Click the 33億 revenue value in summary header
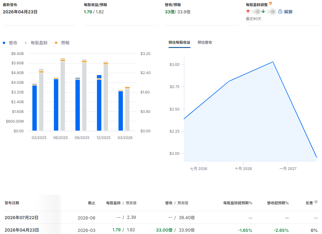Screen dimensions: 322x234 (169, 12)
